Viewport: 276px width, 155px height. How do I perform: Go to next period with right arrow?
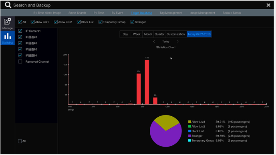pos(177,42)
